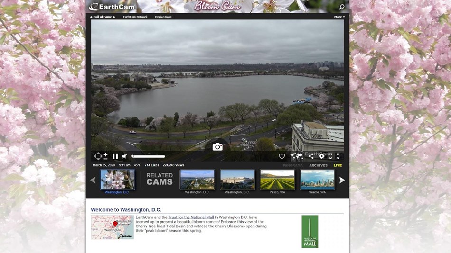Image resolution: width=451 pixels, height=253 pixels.
Task: Toggle the muted speaker icon
Action: click(124, 156)
